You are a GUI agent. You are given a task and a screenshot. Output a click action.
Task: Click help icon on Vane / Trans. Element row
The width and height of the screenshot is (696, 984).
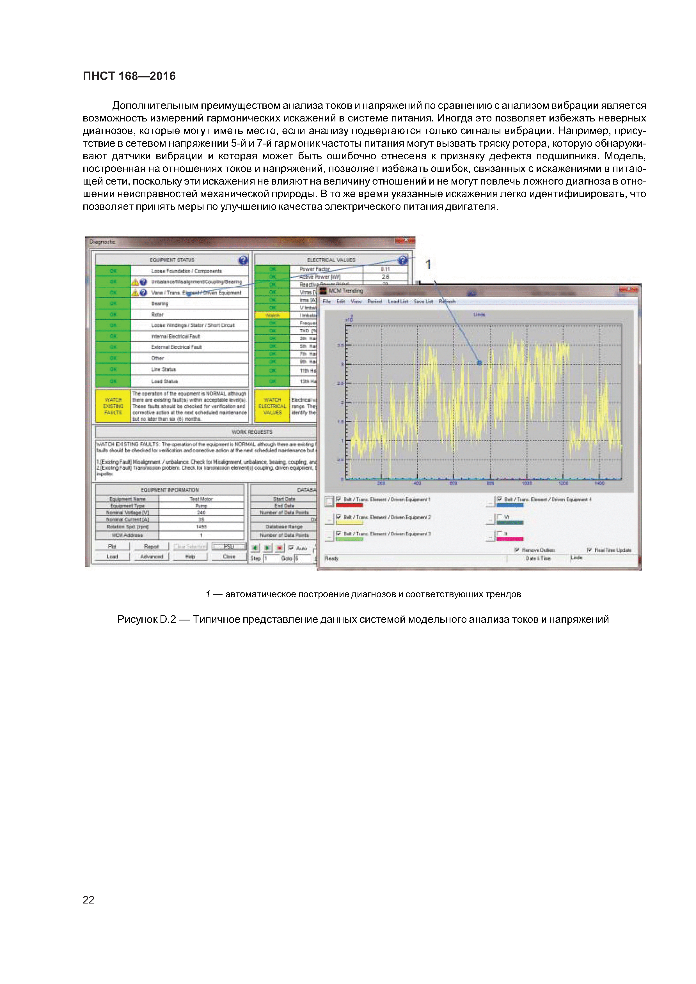pyautogui.click(x=143, y=293)
